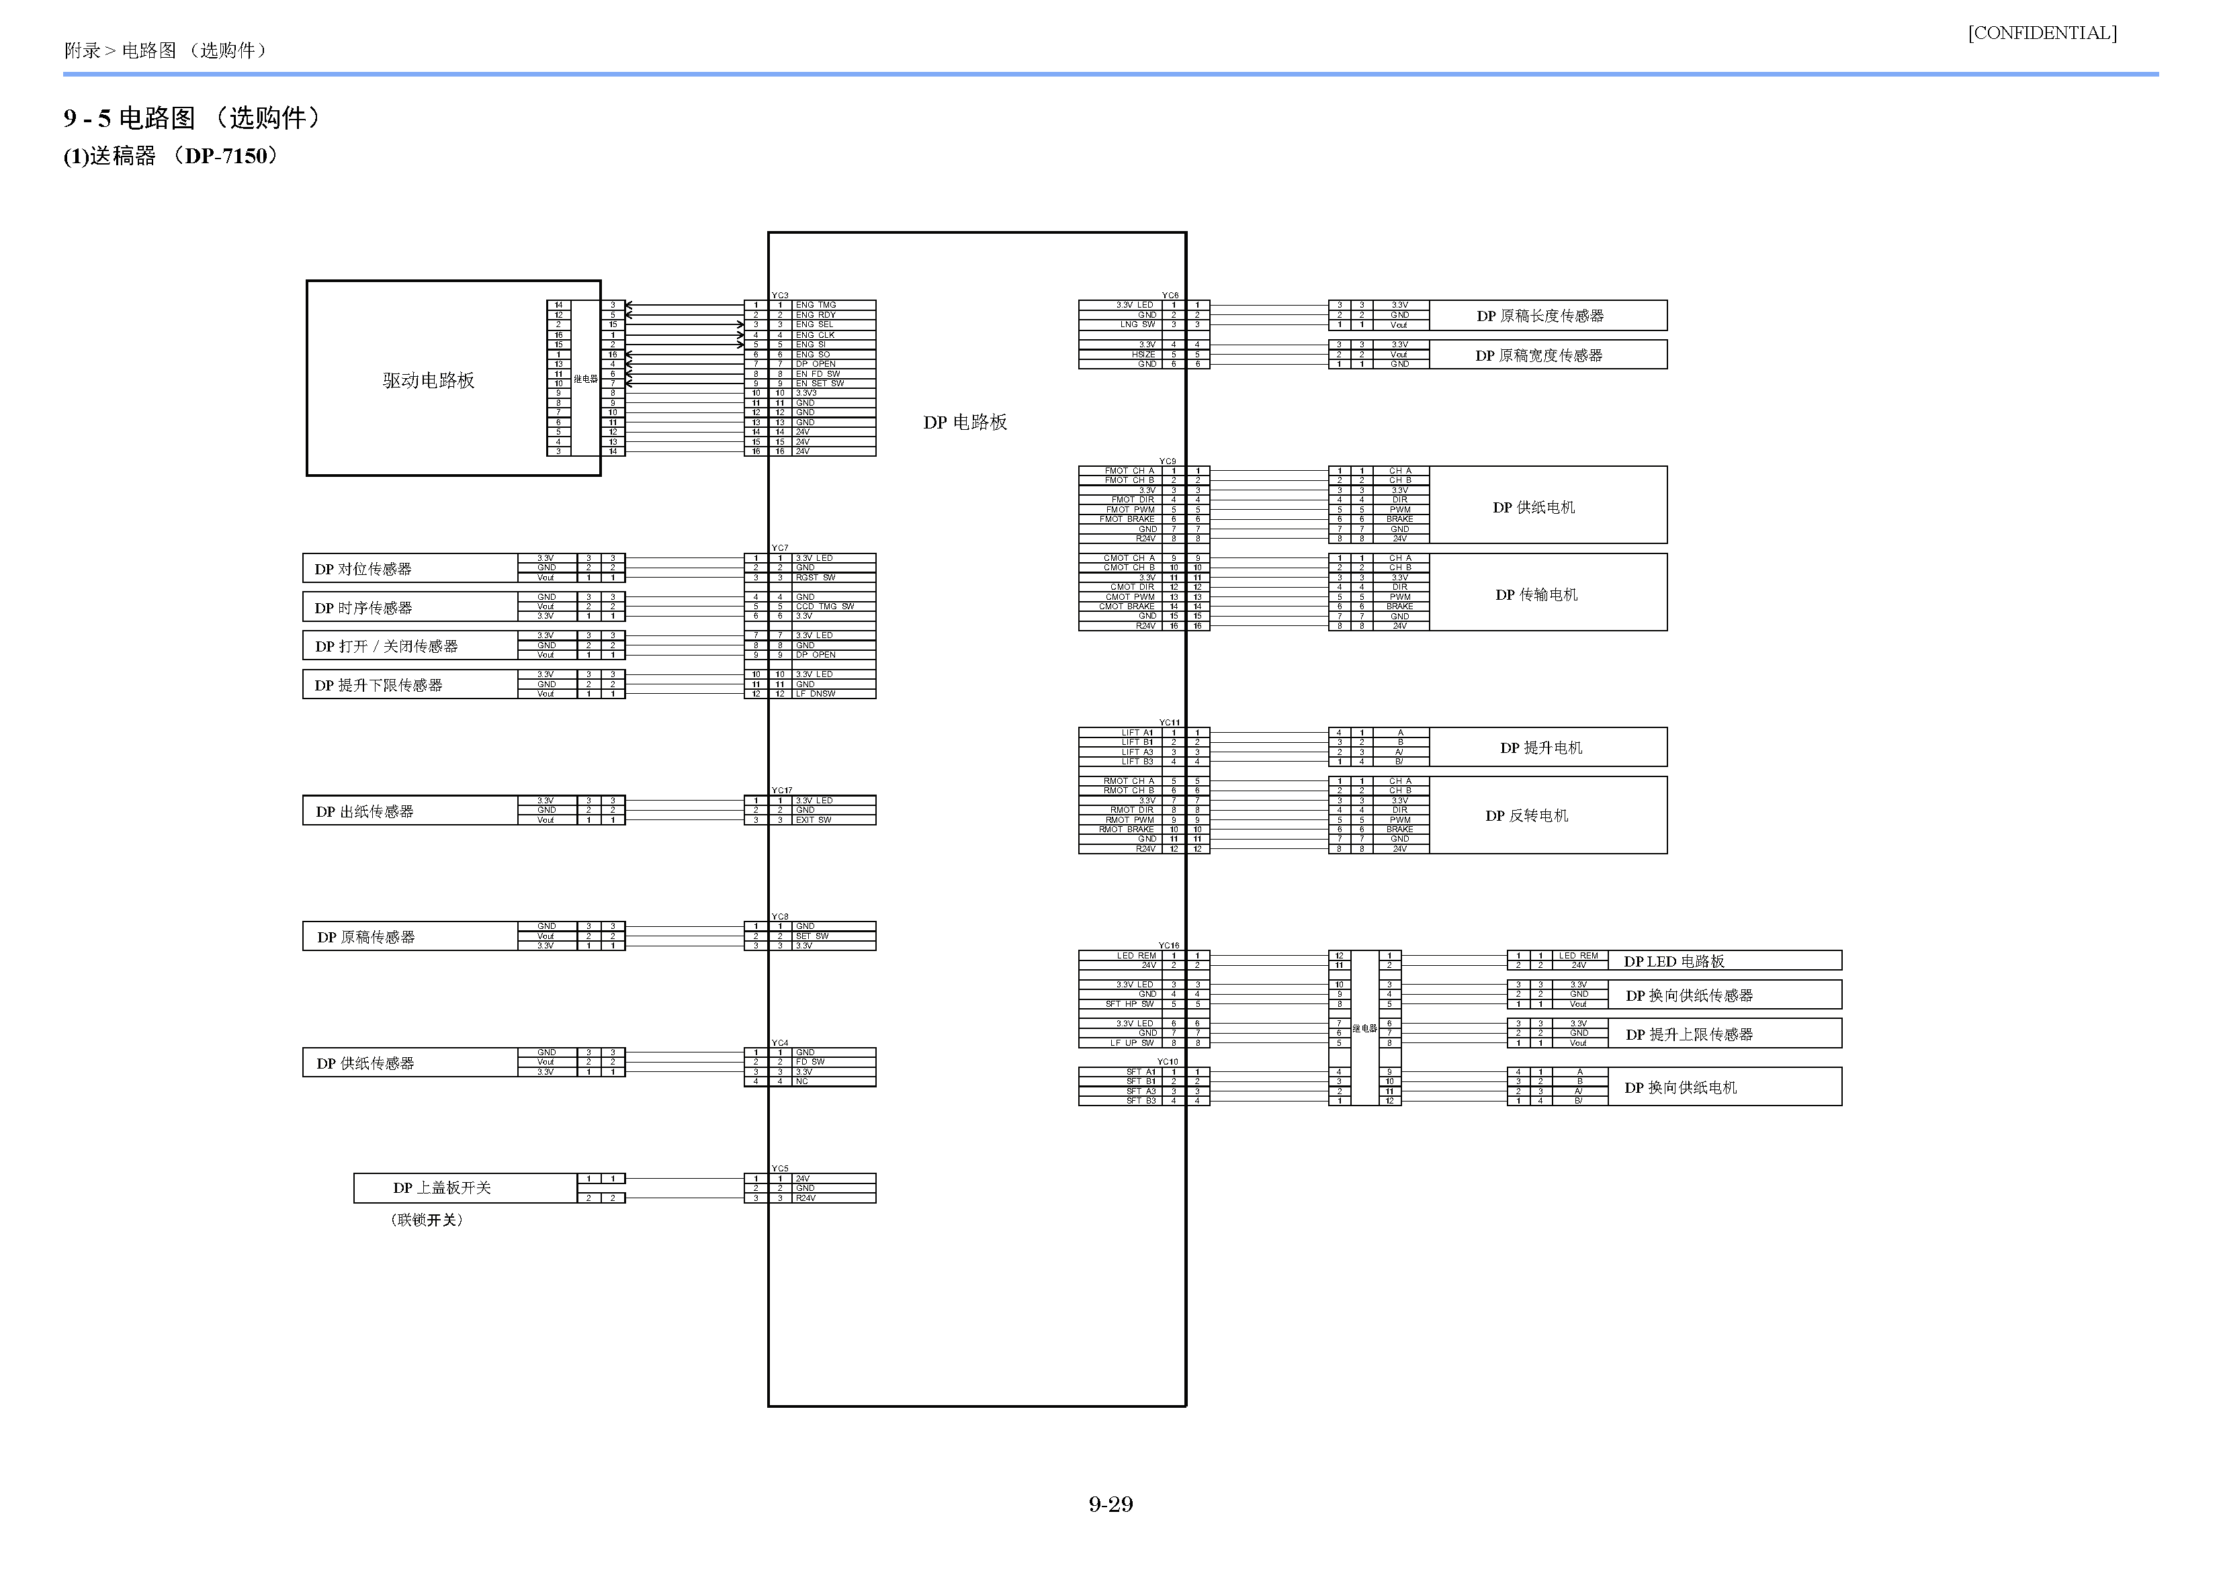2223x1571 pixels.
Task: Click the 'DP LED 电路板' box
Action: [1725, 960]
